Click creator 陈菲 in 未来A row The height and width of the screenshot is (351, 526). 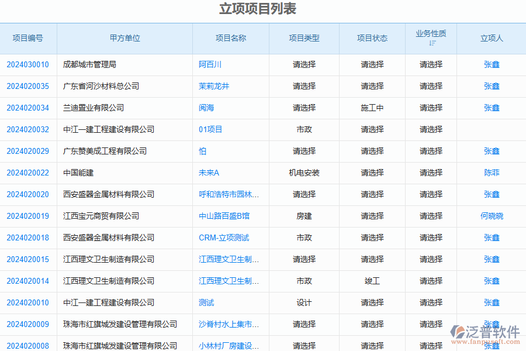pos(492,173)
